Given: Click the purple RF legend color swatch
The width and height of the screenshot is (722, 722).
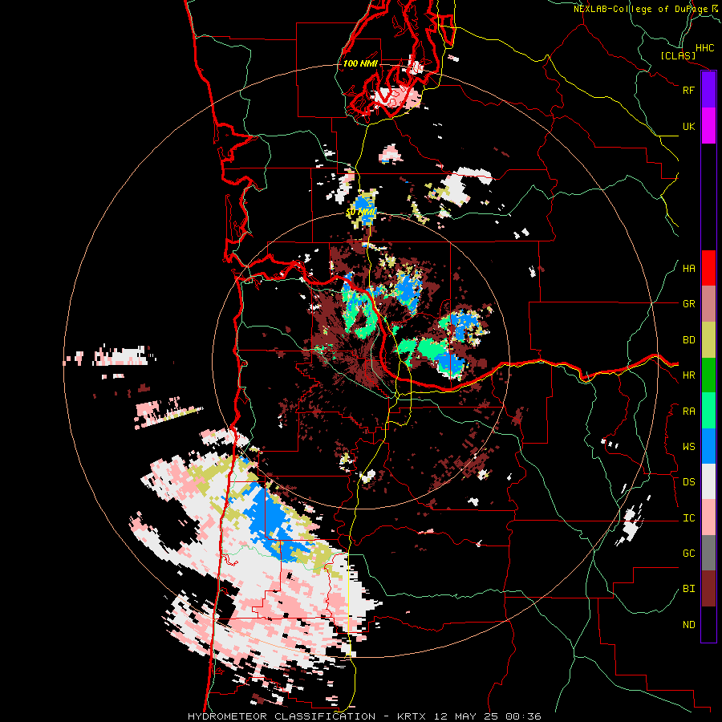Looking at the screenshot, I should pyautogui.click(x=708, y=90).
